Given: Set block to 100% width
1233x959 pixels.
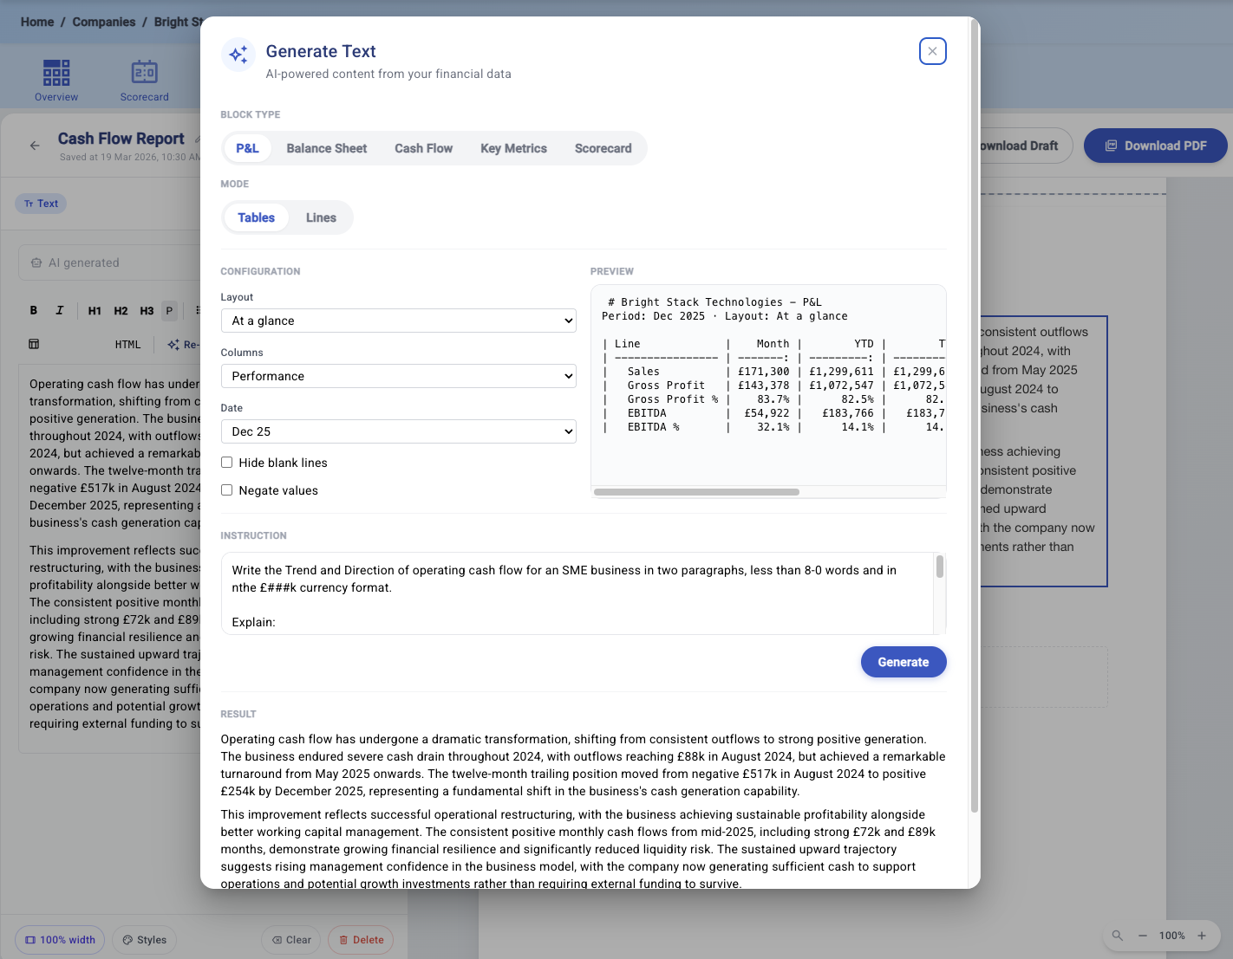Looking at the screenshot, I should tap(60, 940).
